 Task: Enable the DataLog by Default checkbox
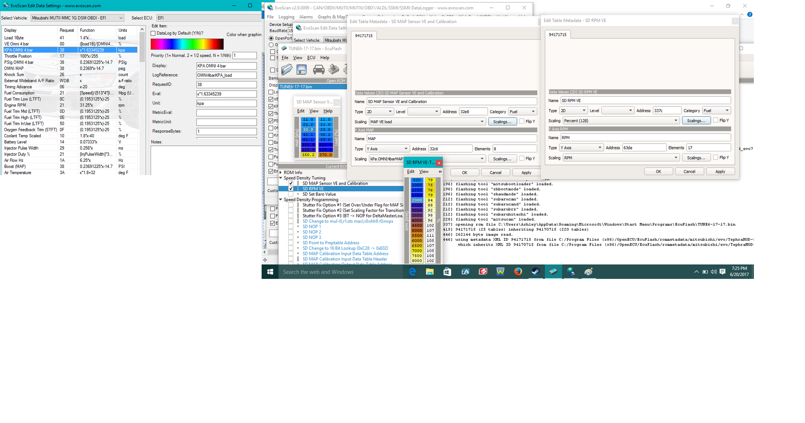[x=153, y=33]
